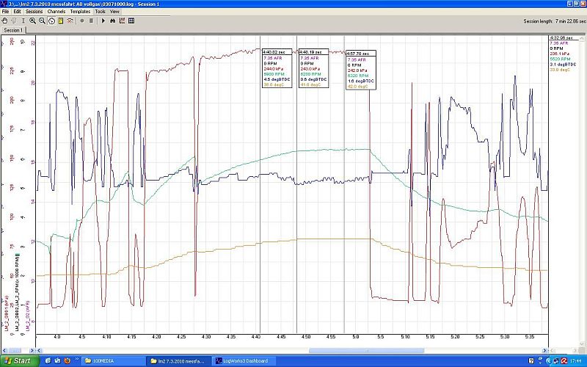Start playback with the play arrow
587x367 pixels.
103,21
